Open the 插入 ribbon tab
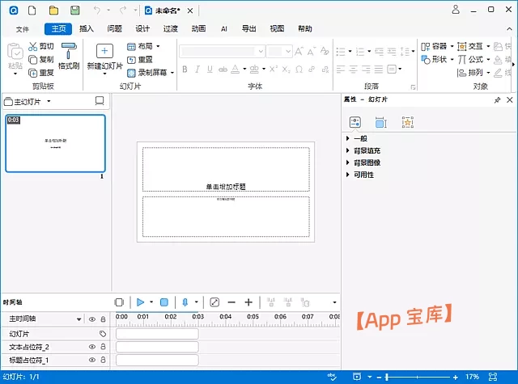518x384 pixels. point(87,28)
